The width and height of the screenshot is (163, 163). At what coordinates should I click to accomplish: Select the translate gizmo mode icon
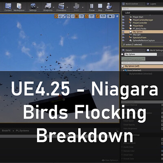click(x=56, y=16)
